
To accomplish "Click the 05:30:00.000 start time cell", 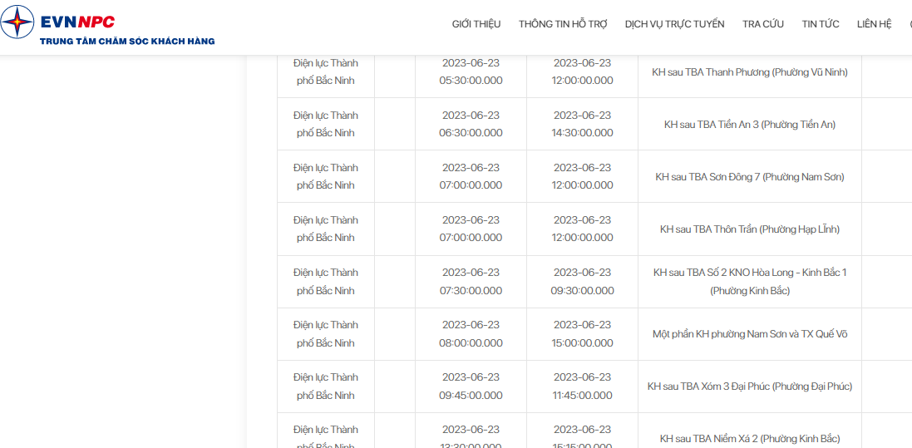I will click(471, 71).
